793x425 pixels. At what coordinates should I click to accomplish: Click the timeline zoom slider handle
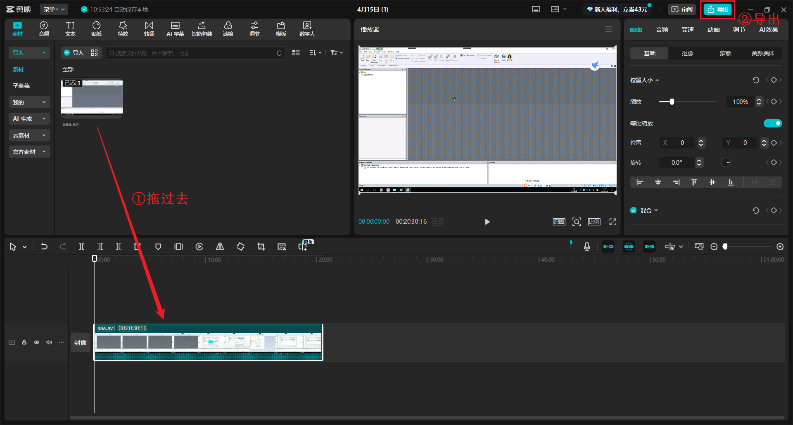tap(725, 246)
